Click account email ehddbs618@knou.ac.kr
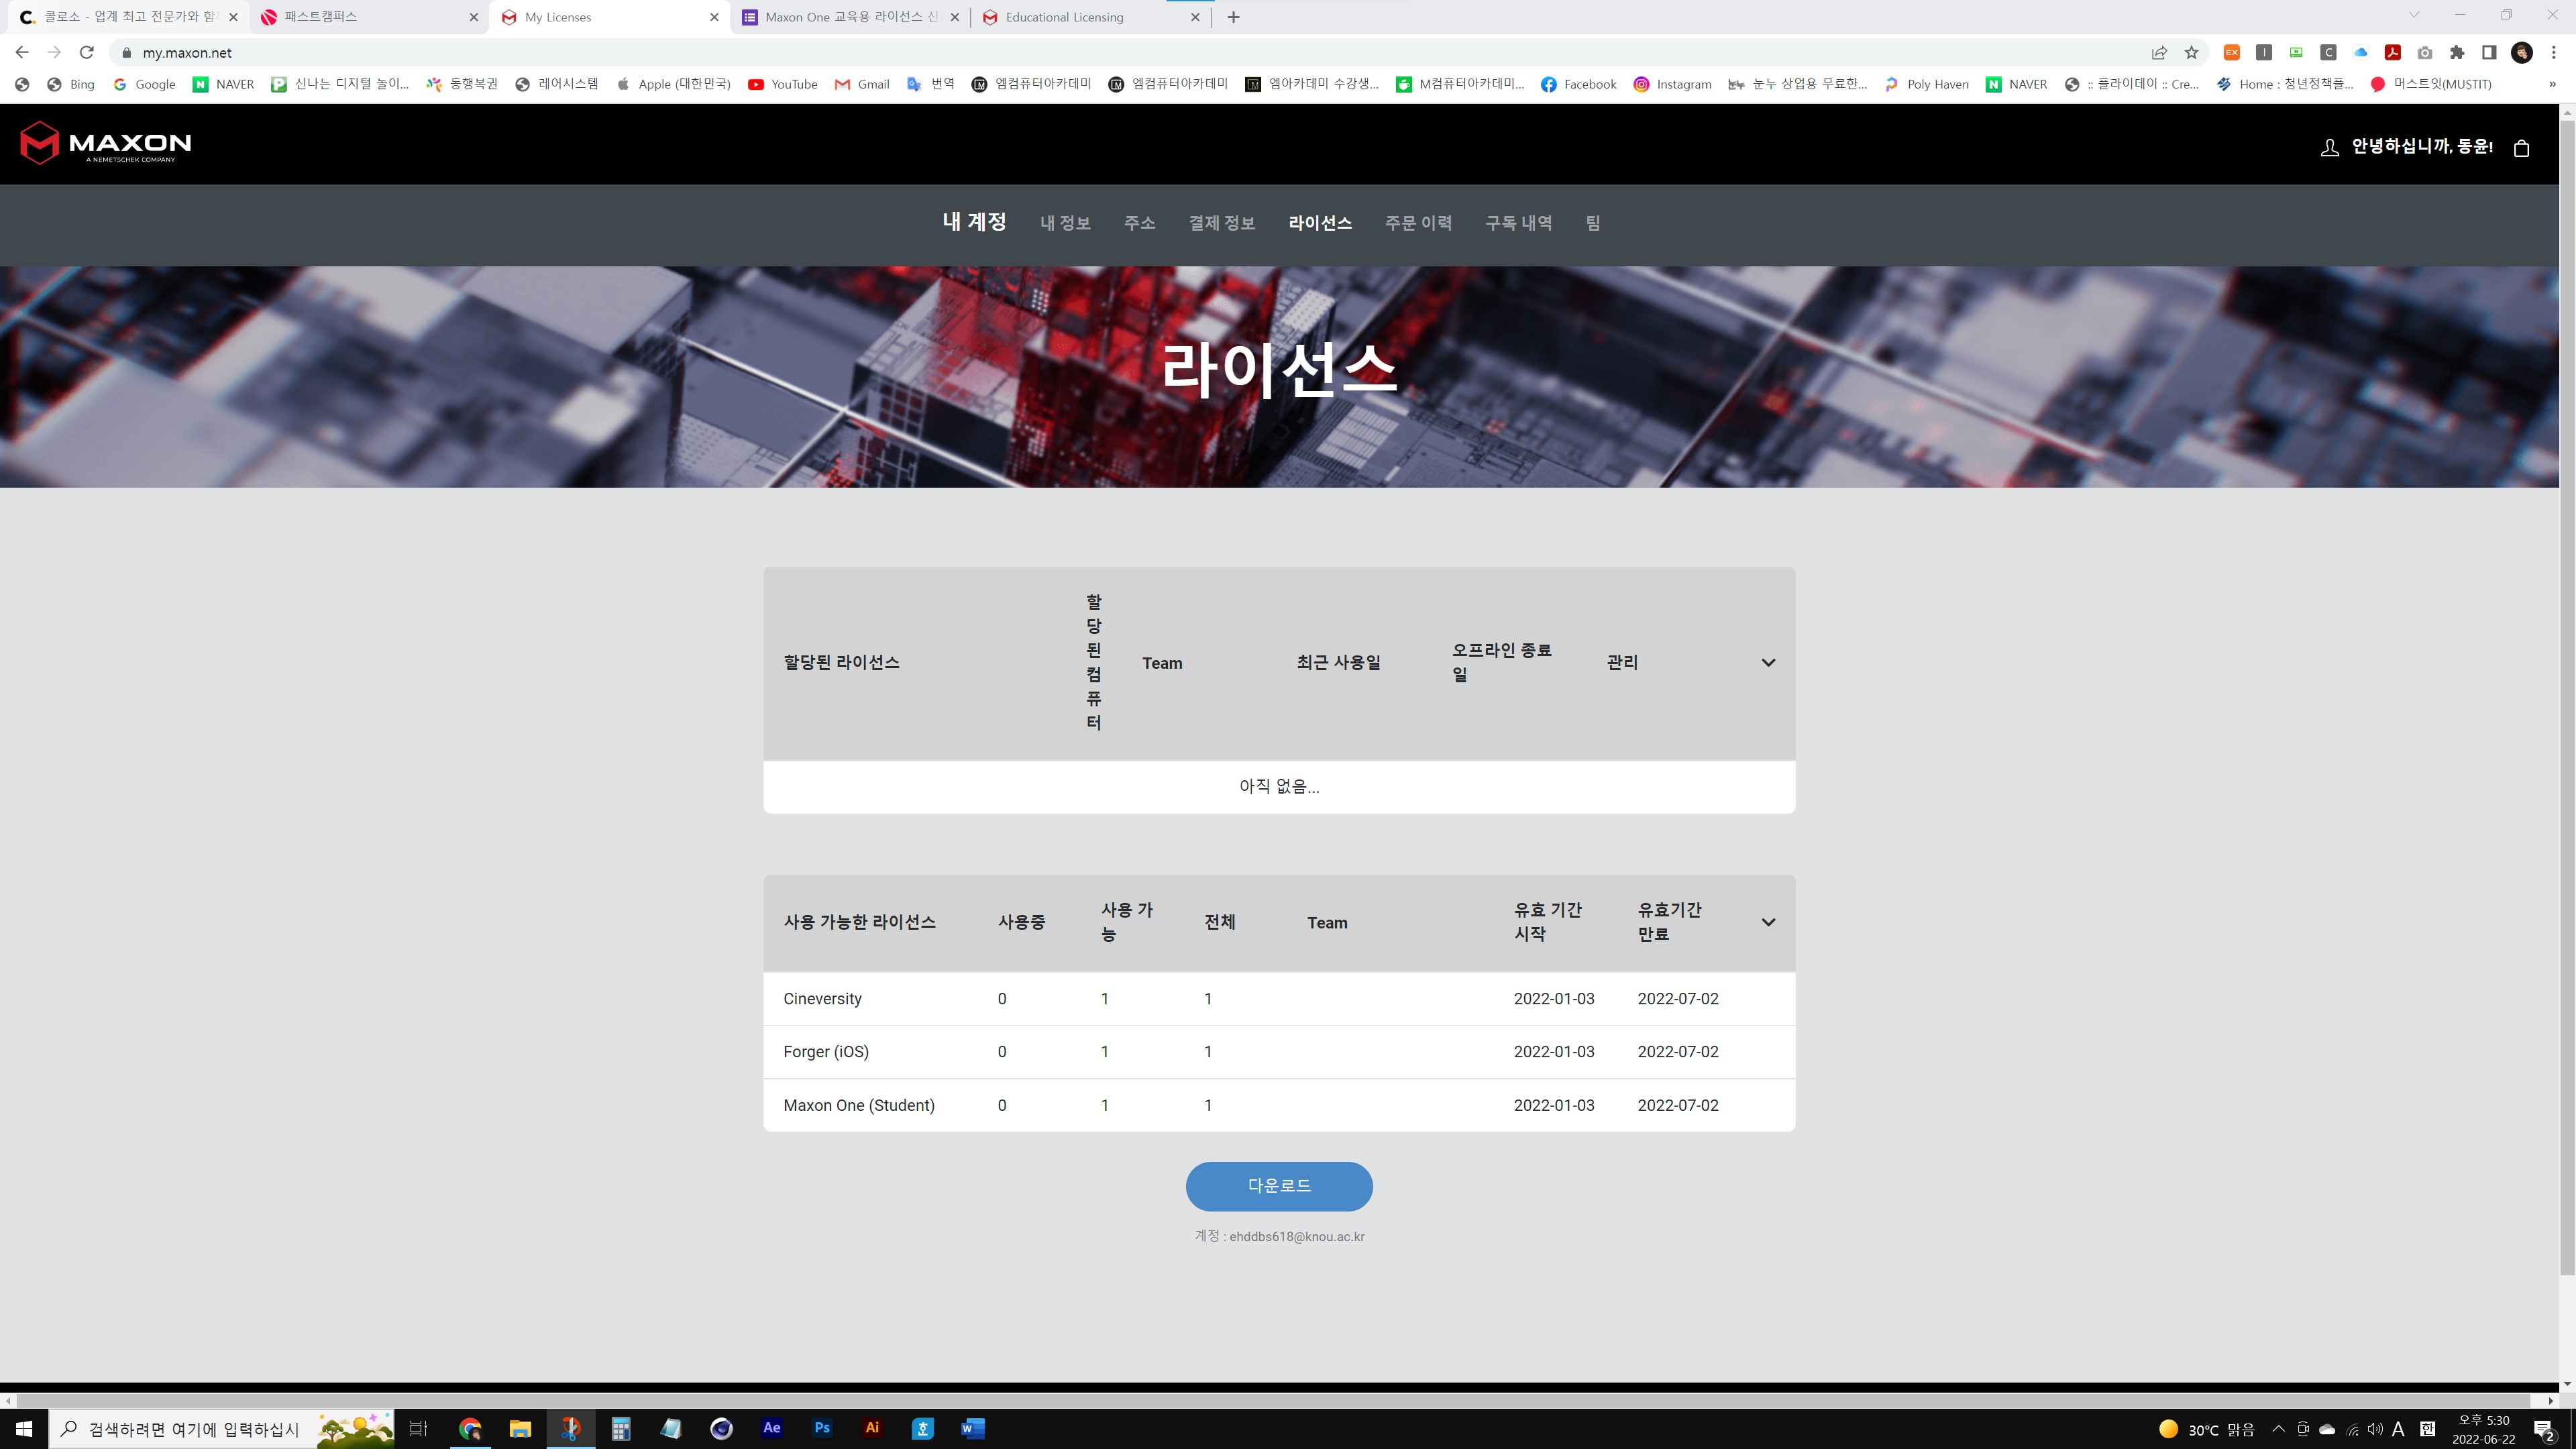The image size is (2576, 1449). [1297, 1236]
